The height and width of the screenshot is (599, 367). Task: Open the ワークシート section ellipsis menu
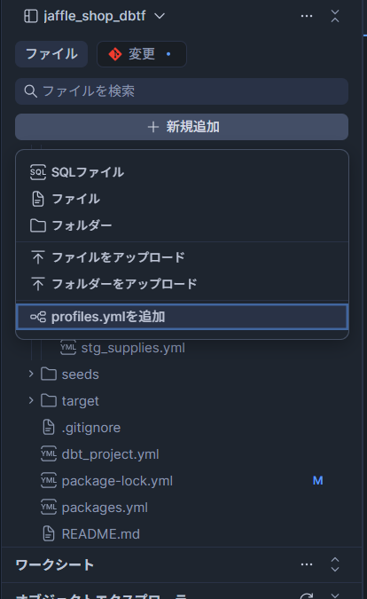coord(307,564)
